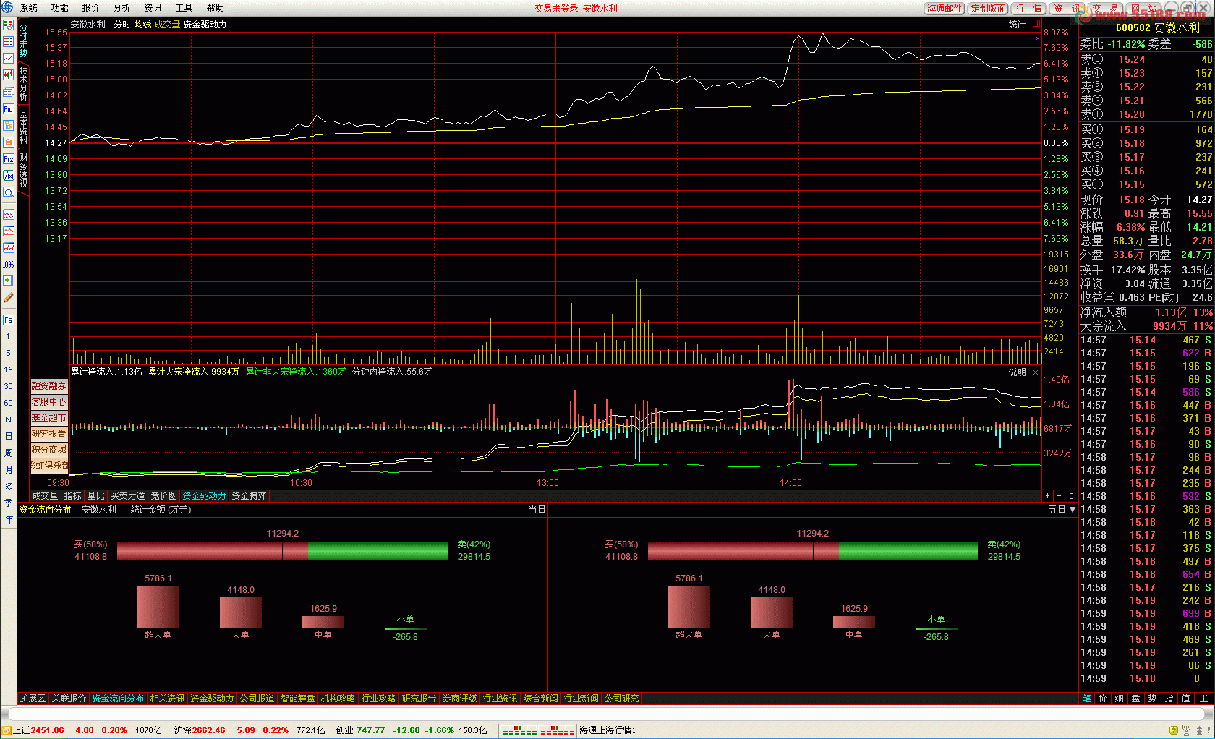1215x739 pixels.
Task: Click the line trend chart sidebar icon
Action: (9, 59)
